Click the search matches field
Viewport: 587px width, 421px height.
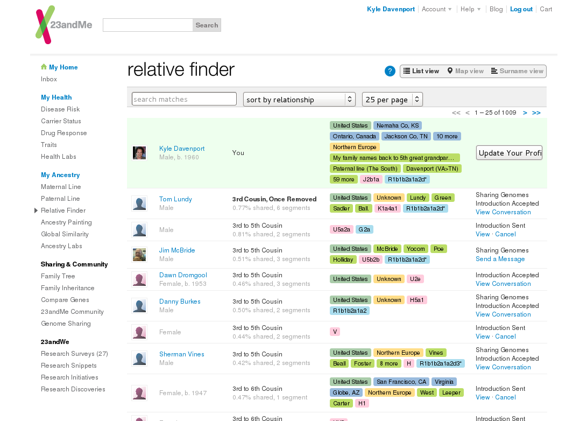coord(184,99)
